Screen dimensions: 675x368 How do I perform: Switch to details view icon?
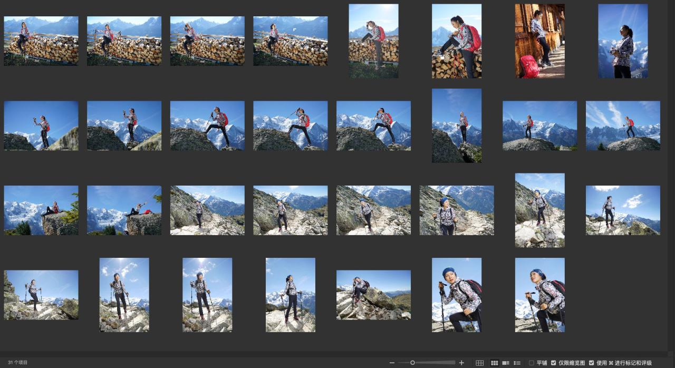[506, 363]
